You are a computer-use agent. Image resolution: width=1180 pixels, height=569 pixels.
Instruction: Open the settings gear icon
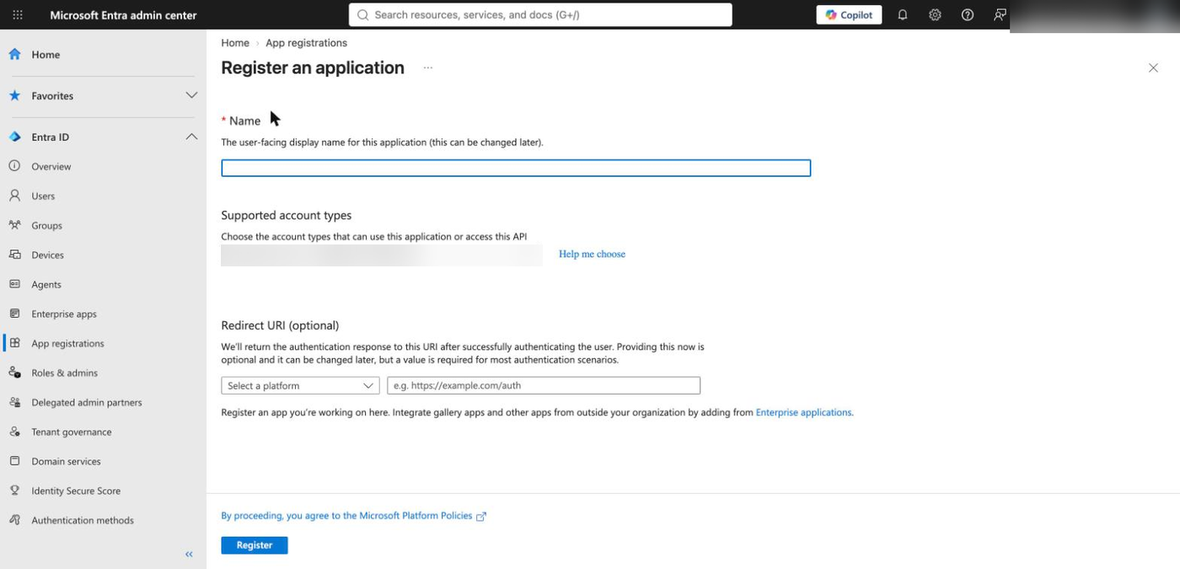(935, 15)
